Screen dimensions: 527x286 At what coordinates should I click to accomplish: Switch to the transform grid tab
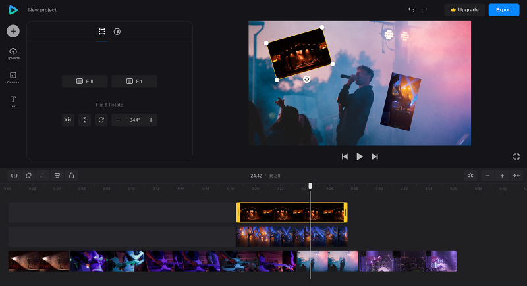102,32
